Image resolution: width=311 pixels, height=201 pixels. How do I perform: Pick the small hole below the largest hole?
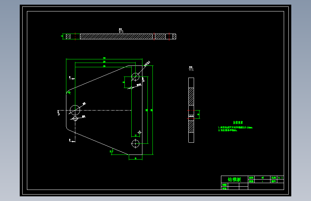(x=75, y=119)
